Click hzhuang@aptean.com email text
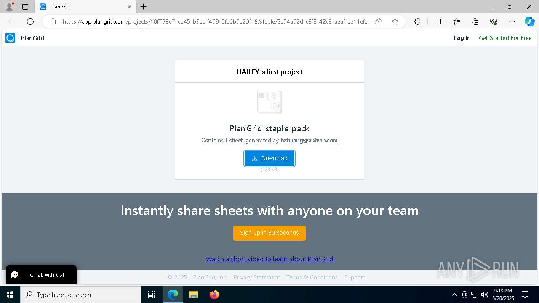 click(x=309, y=140)
